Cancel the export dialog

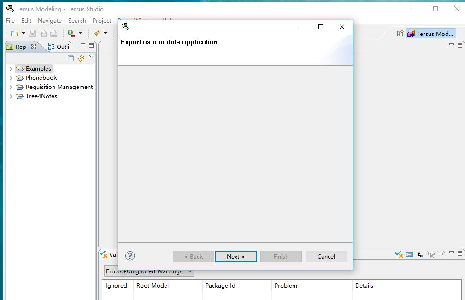(x=326, y=256)
